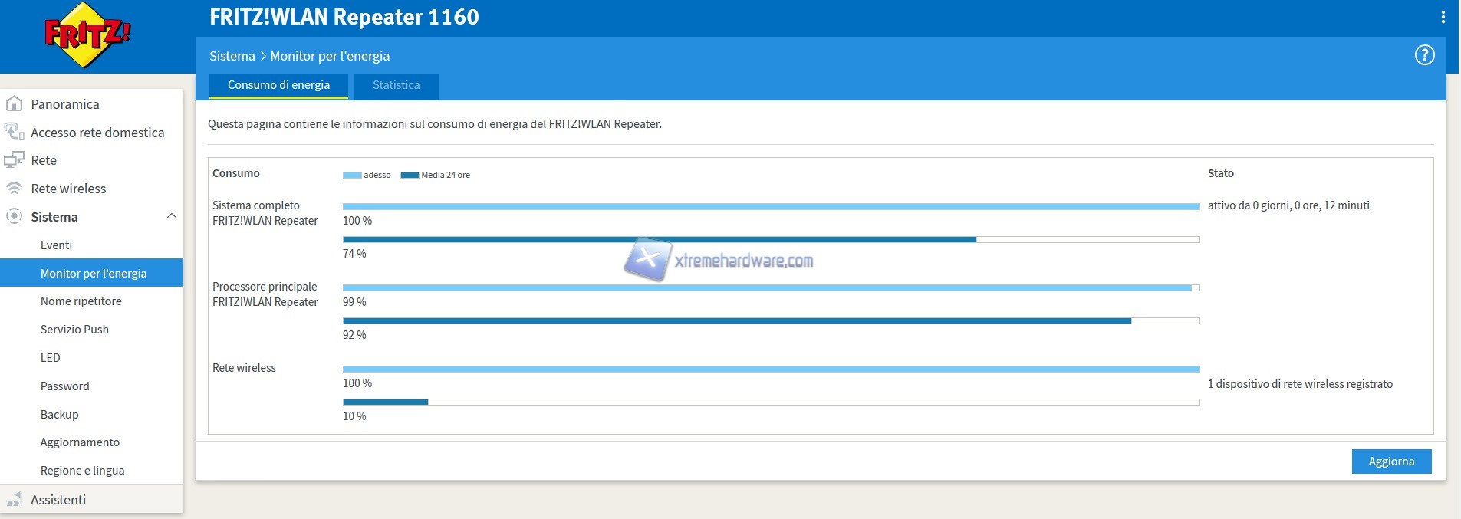Click the Rete wireless wifi icon
The height and width of the screenshot is (519, 1461).
(x=14, y=189)
